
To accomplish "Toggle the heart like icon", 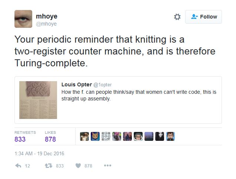I will pyautogui.click(x=78, y=166).
